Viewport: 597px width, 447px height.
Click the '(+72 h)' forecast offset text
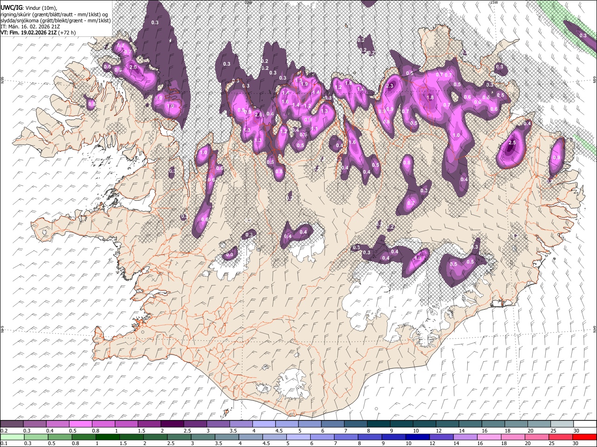coord(67,33)
